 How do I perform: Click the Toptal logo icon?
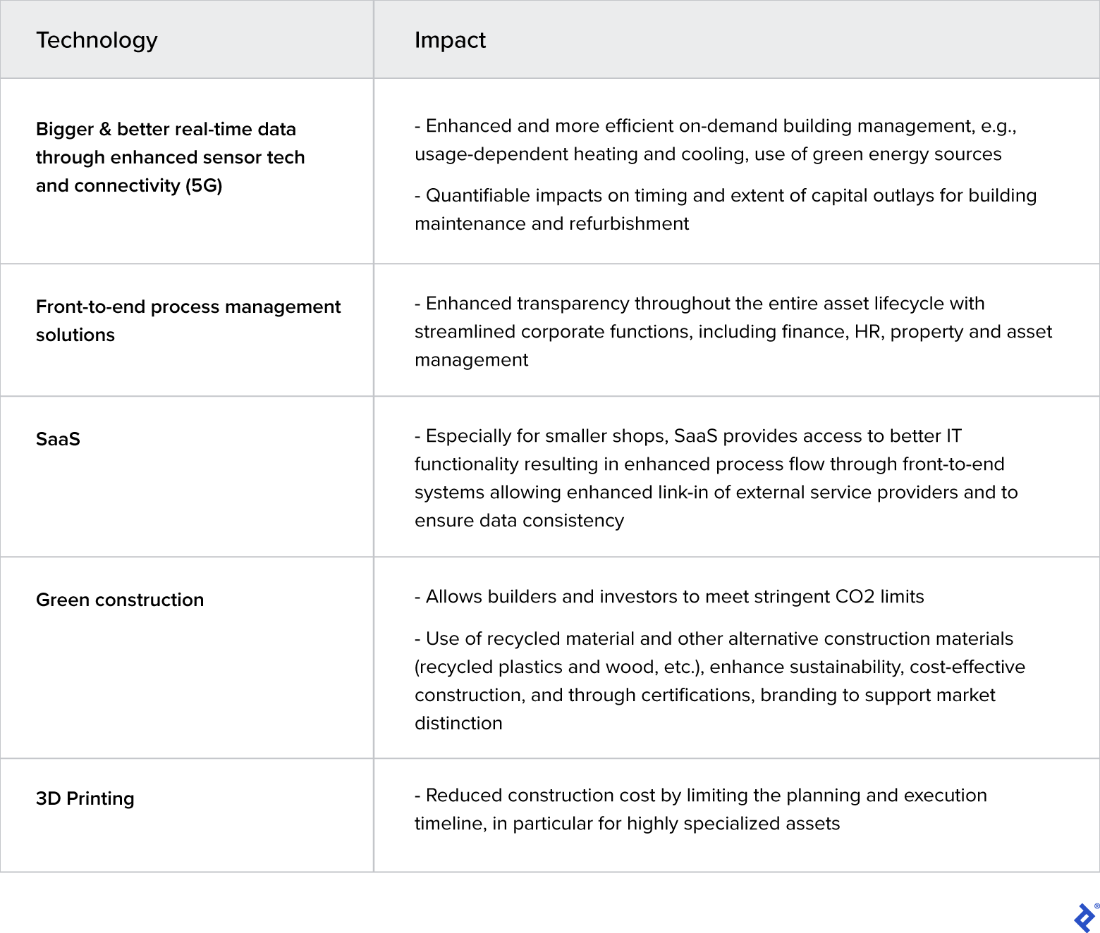1085,917
